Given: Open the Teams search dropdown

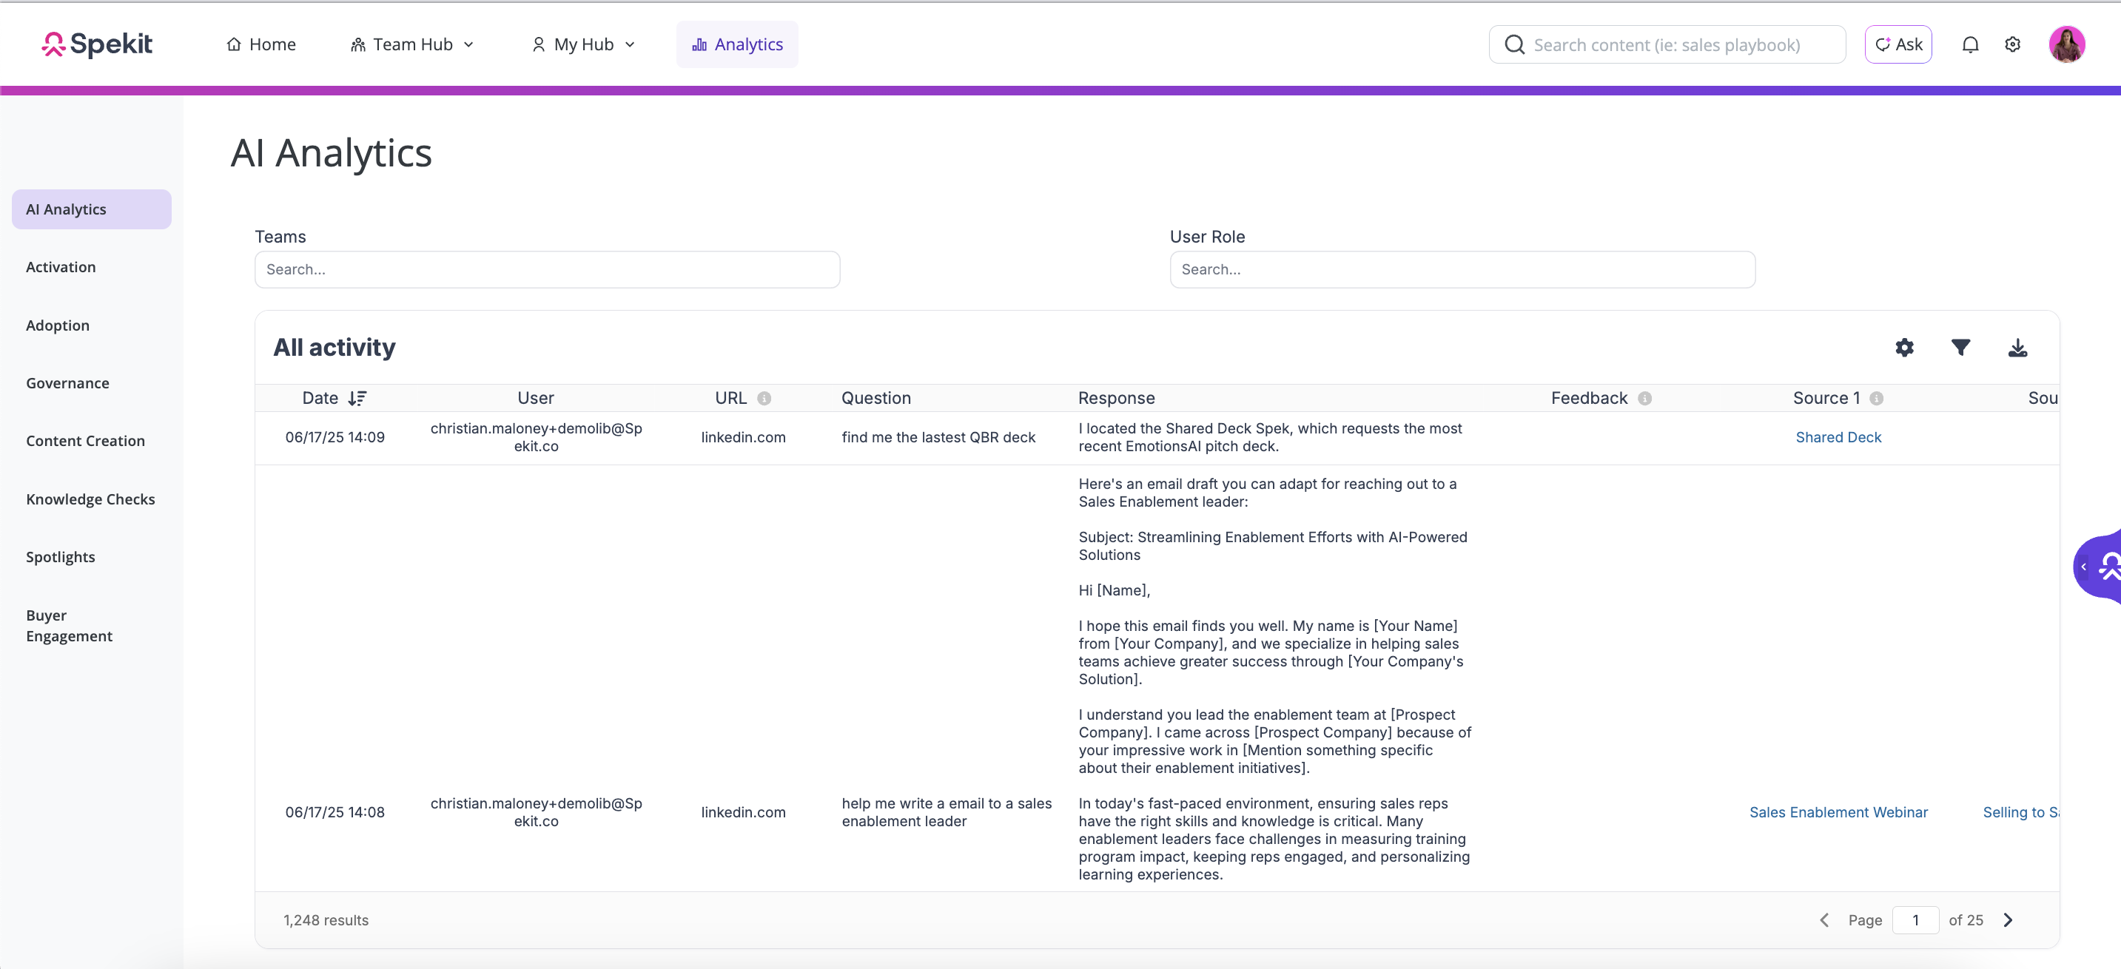Looking at the screenshot, I should (x=547, y=269).
